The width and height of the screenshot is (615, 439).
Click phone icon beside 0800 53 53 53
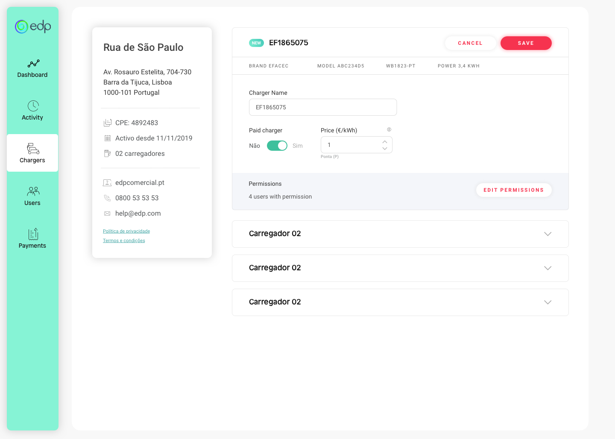point(107,198)
